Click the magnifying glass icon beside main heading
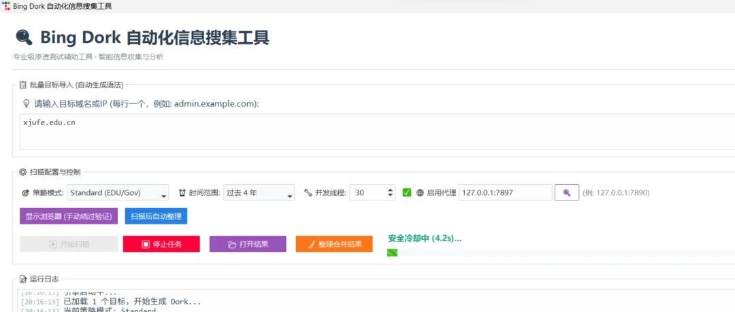 coord(24,37)
